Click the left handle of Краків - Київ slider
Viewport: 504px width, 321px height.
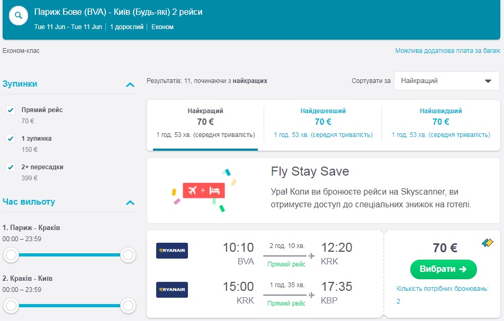click(11, 305)
